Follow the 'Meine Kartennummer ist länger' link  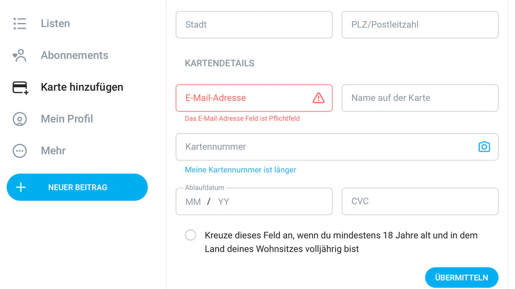click(240, 170)
